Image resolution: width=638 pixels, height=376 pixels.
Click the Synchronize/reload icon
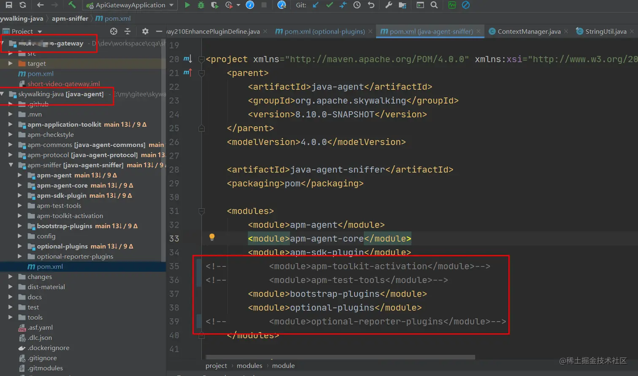(23, 5)
